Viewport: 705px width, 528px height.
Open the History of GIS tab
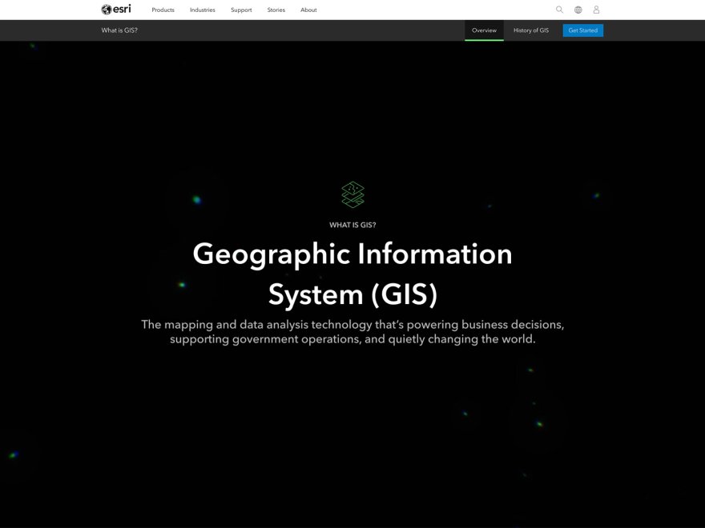530,30
